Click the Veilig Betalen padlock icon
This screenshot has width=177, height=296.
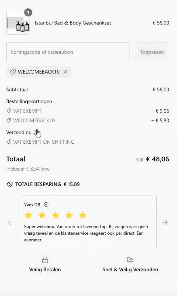[x=45, y=260]
